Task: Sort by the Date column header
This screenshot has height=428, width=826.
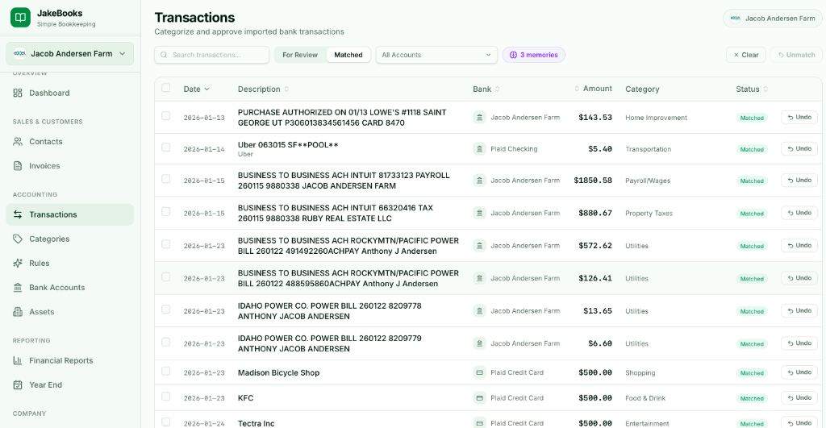Action: tap(197, 89)
